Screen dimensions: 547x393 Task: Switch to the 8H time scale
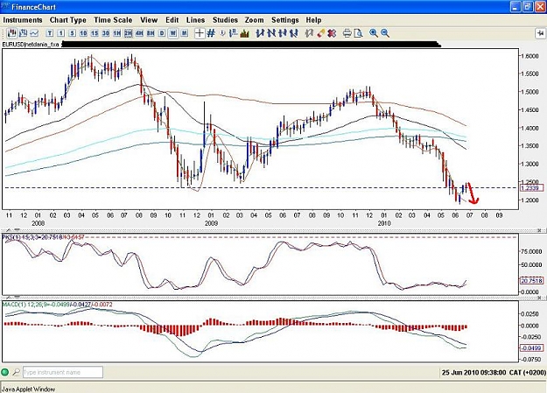tap(151, 33)
